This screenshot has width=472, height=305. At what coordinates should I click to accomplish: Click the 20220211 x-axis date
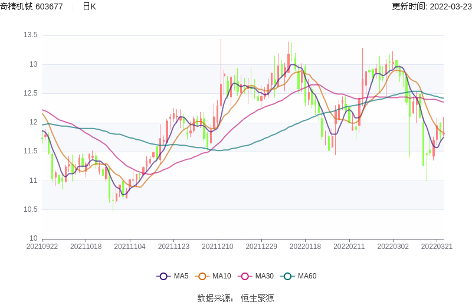[x=349, y=247]
